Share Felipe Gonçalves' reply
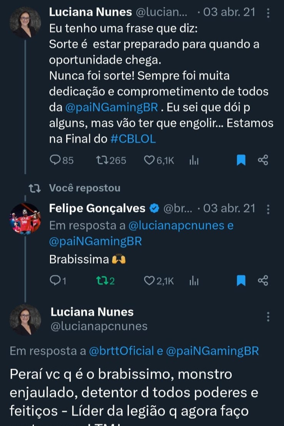The image size is (284, 426). tap(263, 281)
